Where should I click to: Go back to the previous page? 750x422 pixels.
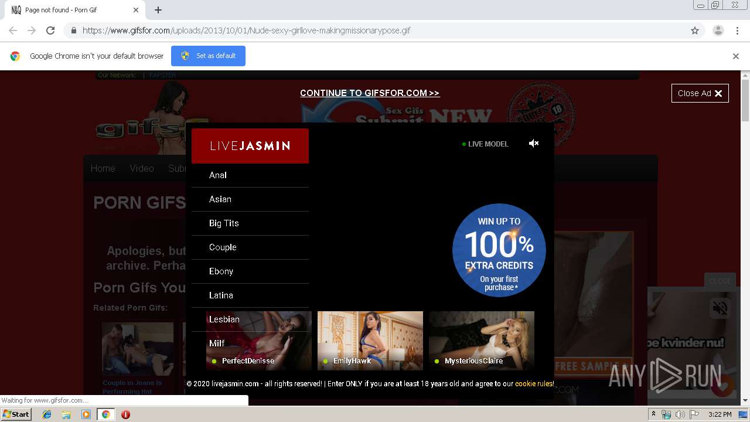point(13,30)
